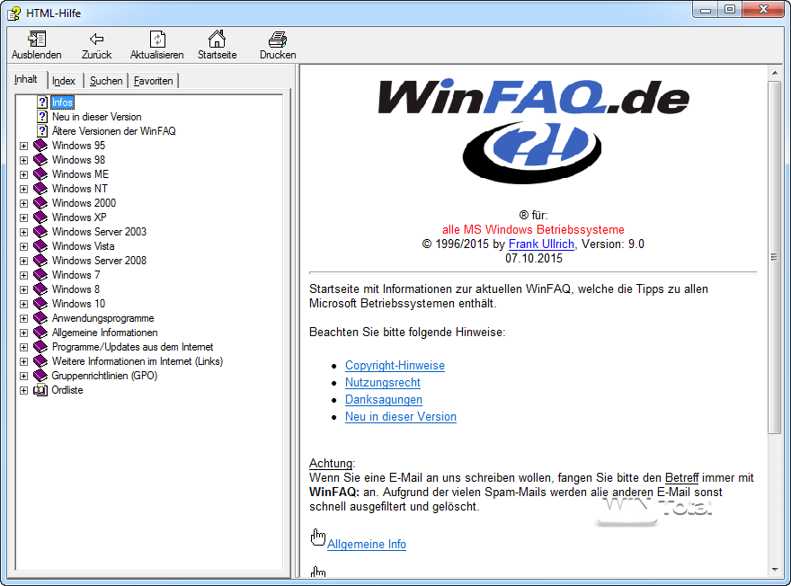Select the Windows Server 2003 tree entry

99,232
